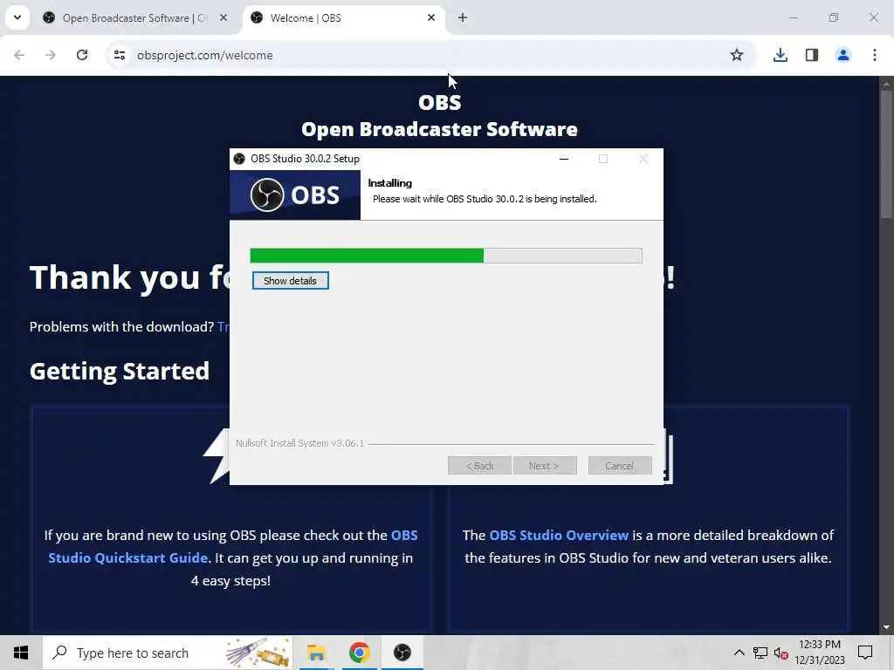Open a new browser tab
The height and width of the screenshot is (670, 894).
(x=463, y=17)
